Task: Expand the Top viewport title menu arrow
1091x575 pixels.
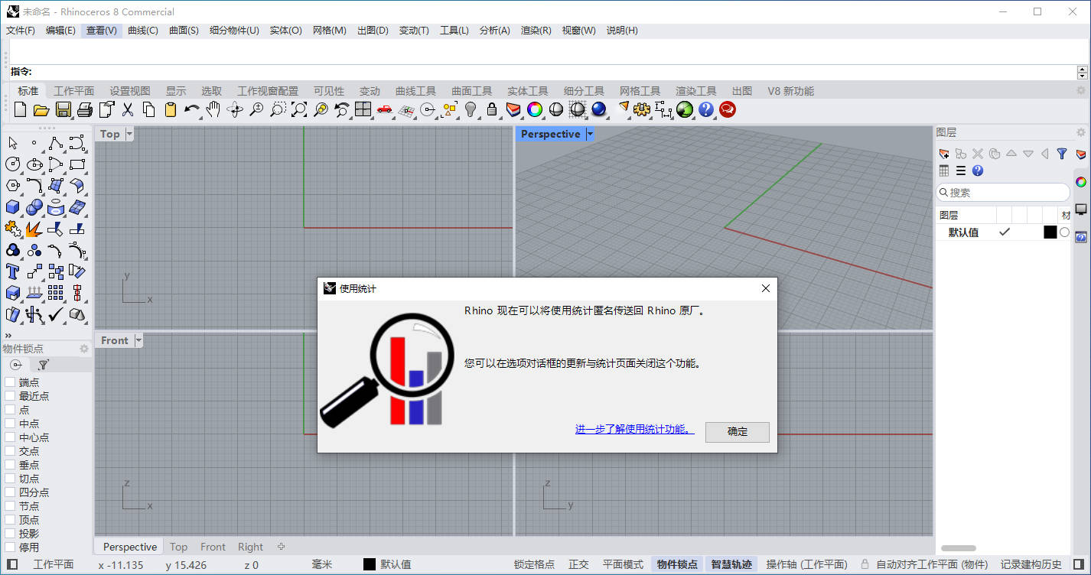Action: coord(129,134)
